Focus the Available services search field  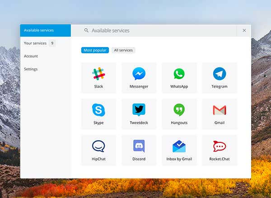click(154, 30)
